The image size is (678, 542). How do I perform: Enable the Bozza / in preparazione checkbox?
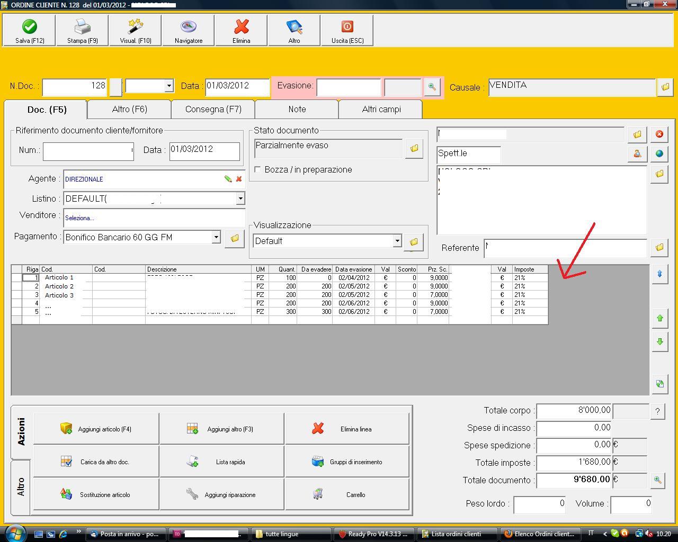[258, 169]
